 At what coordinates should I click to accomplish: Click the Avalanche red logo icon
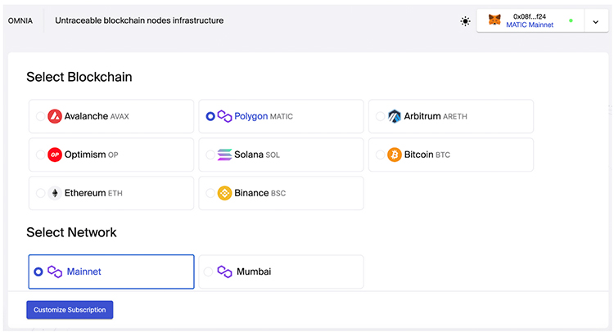[55, 117]
